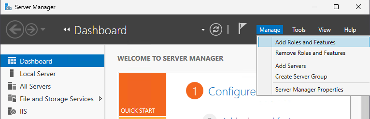The height and width of the screenshot is (119, 370).
Task: Click the IIS role icon
Action: pos(12,111)
